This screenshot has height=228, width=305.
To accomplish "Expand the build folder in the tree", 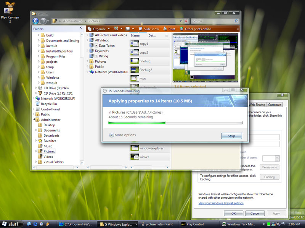I will 39,35.
